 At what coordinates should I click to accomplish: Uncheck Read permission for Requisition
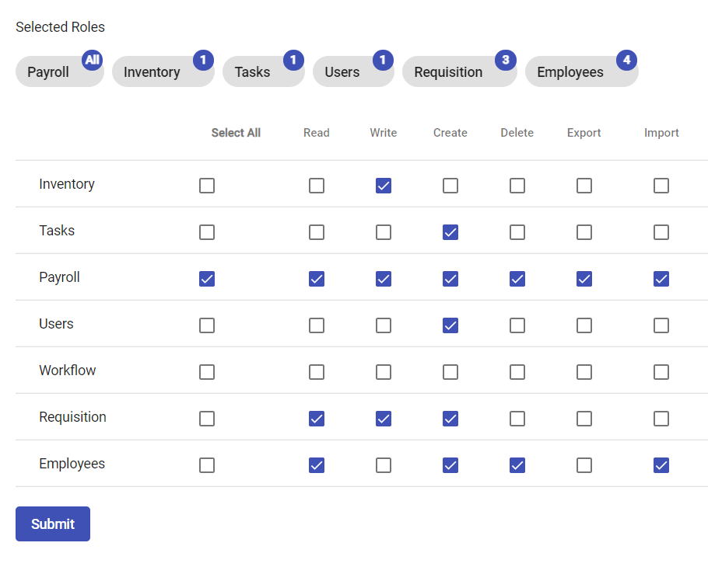pyautogui.click(x=317, y=419)
